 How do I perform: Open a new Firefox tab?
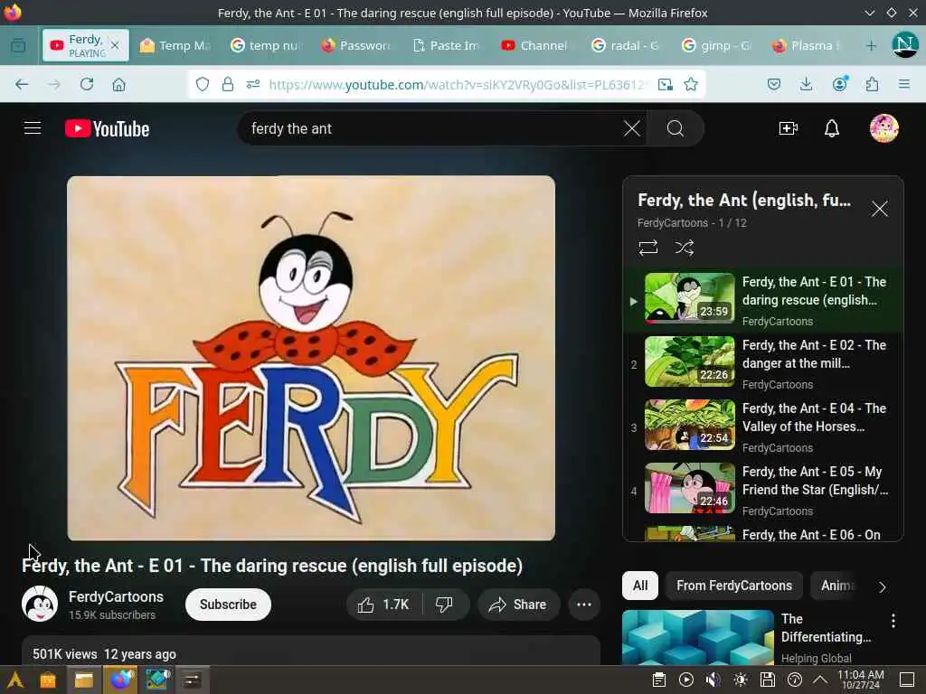(x=871, y=45)
